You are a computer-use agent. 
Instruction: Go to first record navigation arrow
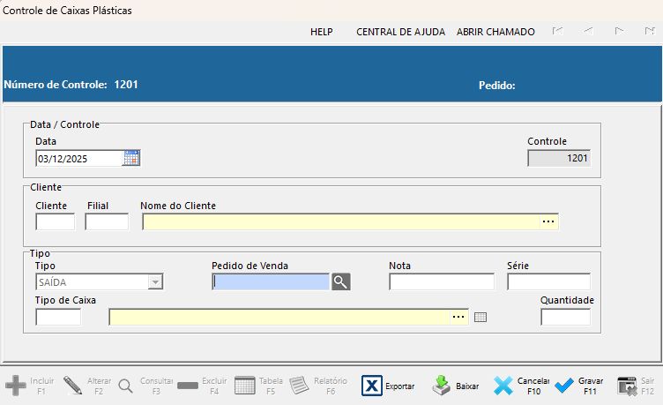pos(557,31)
